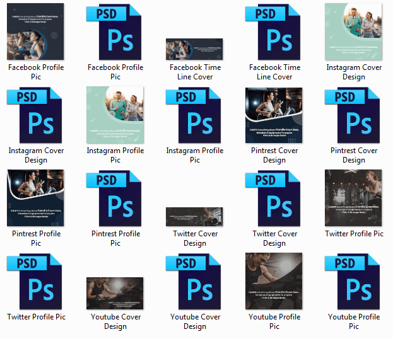This screenshot has width=393, height=339.
Task: Choose the Youtube Profile Pic PSD file icon
Action: 353,282
